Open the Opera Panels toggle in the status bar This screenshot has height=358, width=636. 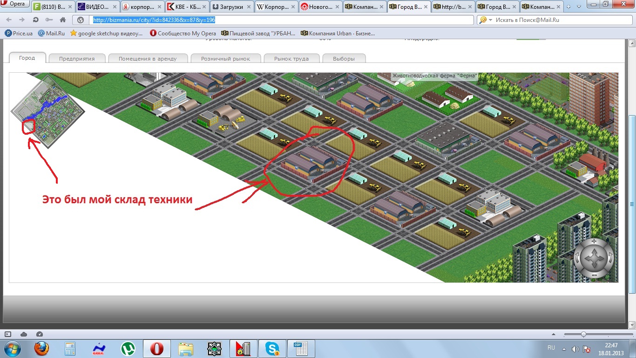click(x=8, y=334)
